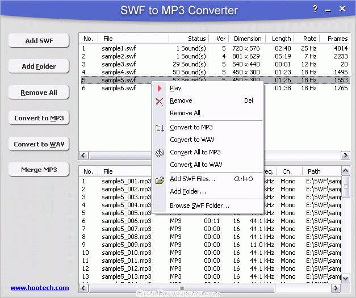Click the Convert to WAV sidebar button

pyautogui.click(x=39, y=144)
